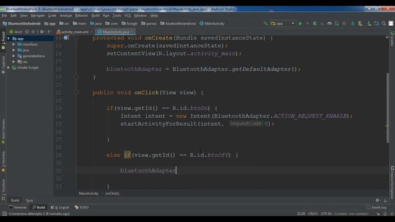Click the bluetoothinandroid navigation bar crumb
This screenshot has height=222, width=395.
pyautogui.click(x=178, y=23)
